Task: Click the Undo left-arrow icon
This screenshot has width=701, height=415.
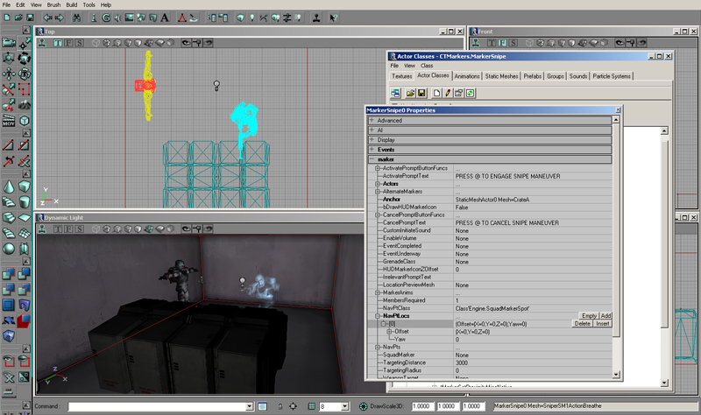Action: [x=47, y=18]
